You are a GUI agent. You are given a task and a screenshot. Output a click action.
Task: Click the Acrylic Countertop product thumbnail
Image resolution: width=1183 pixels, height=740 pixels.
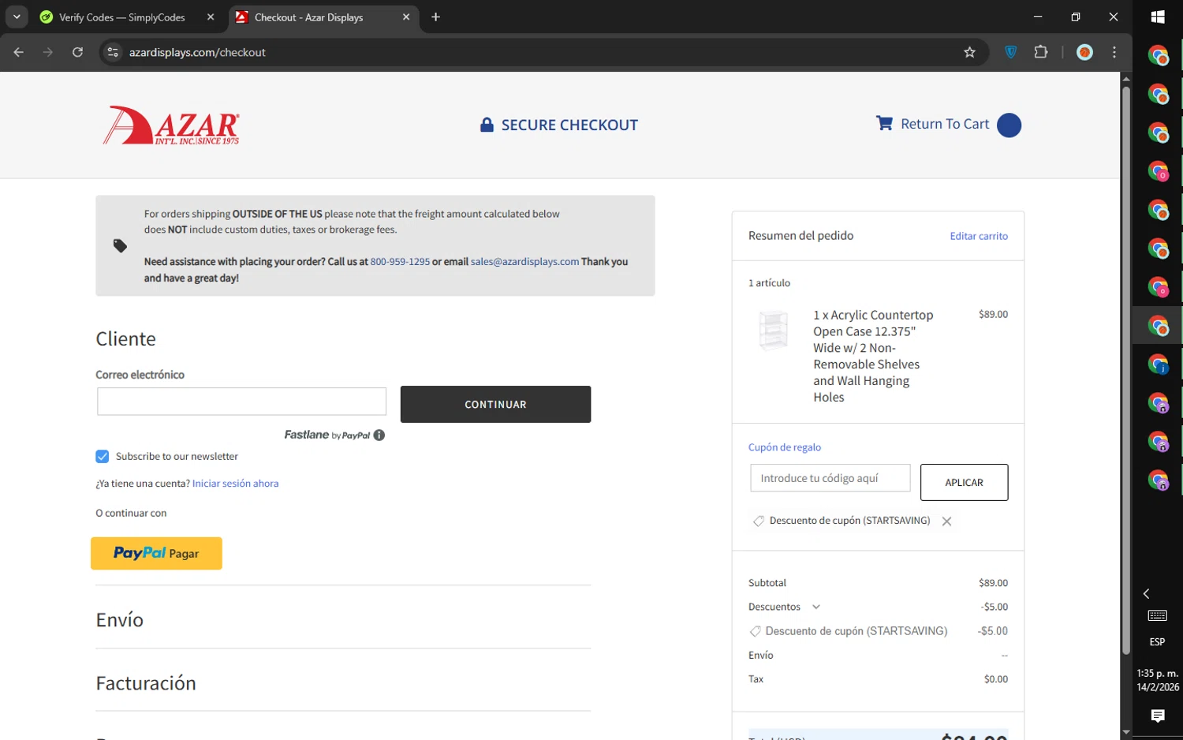[773, 331]
